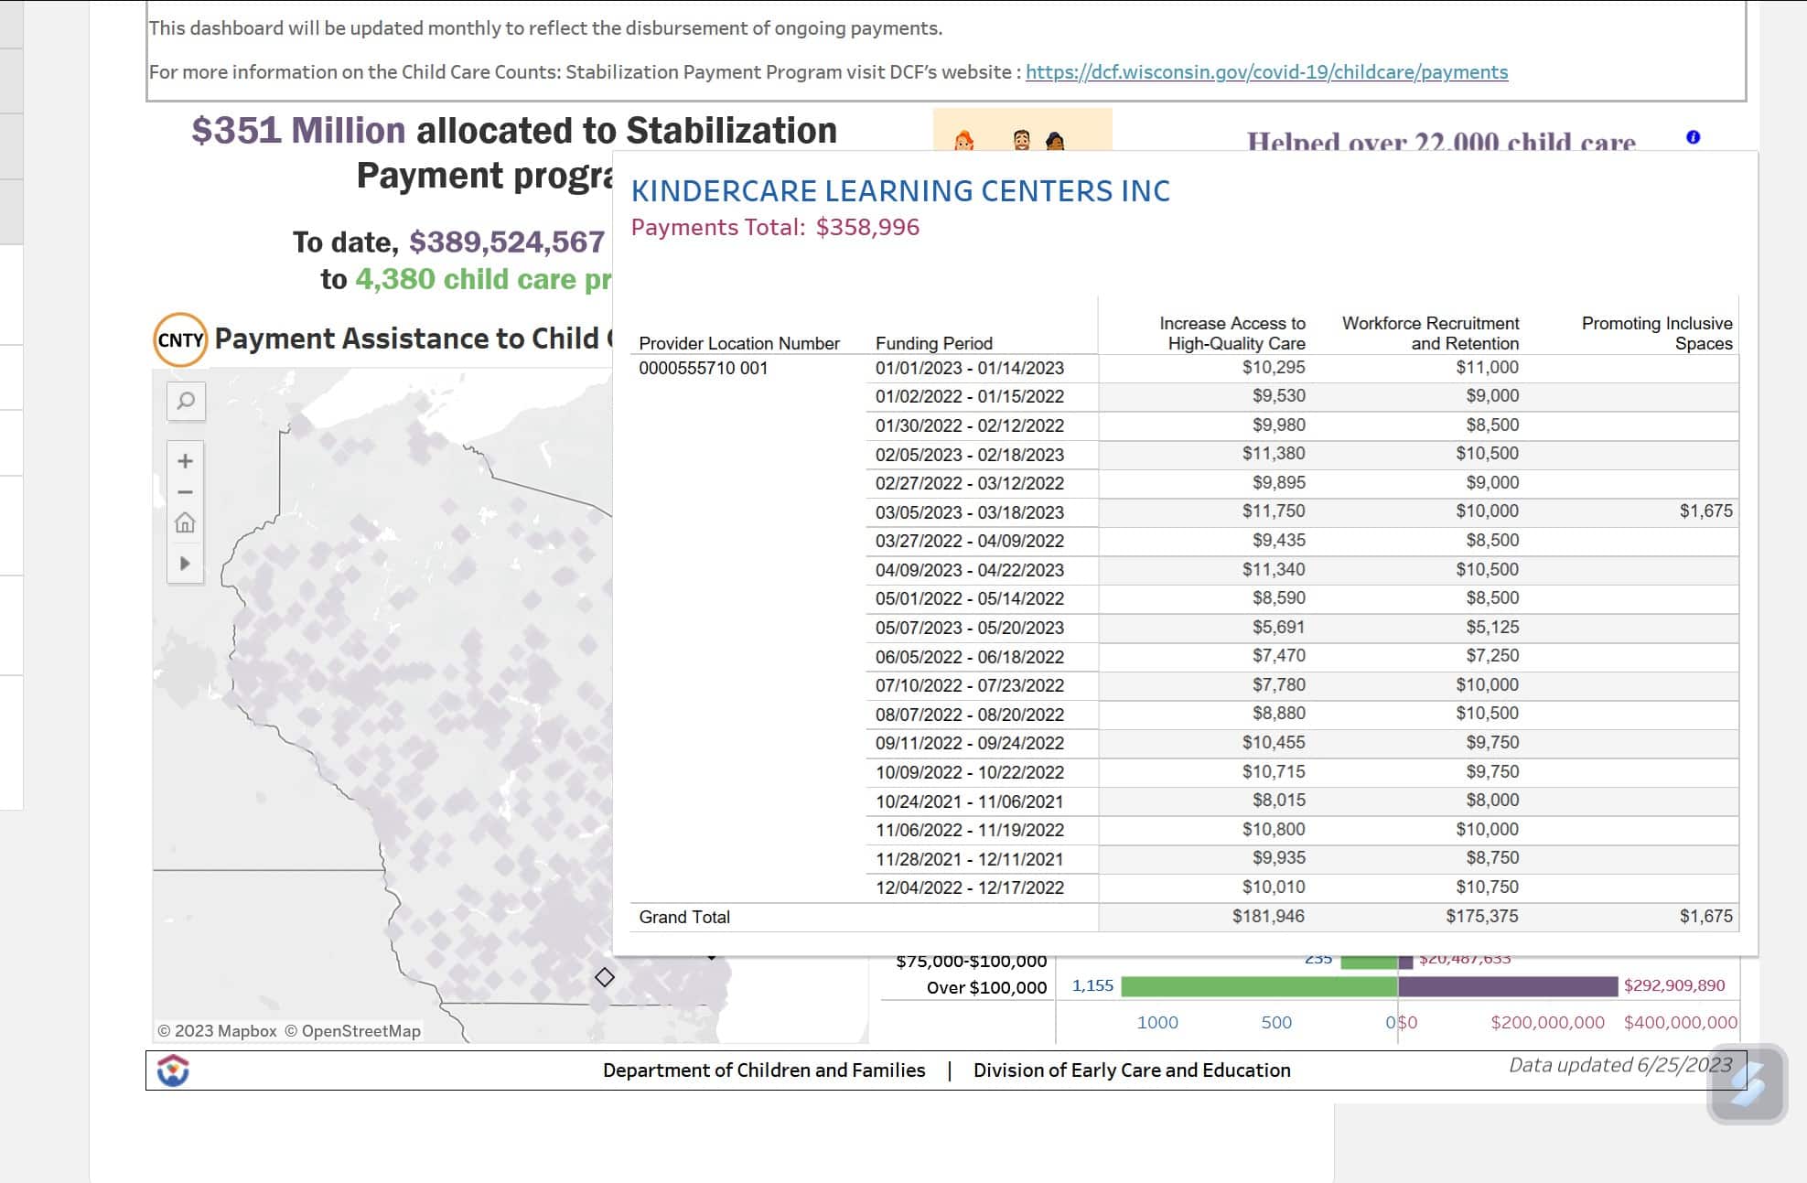The image size is (1807, 1183).
Task: Click the 1,155 provider count label
Action: click(1092, 985)
